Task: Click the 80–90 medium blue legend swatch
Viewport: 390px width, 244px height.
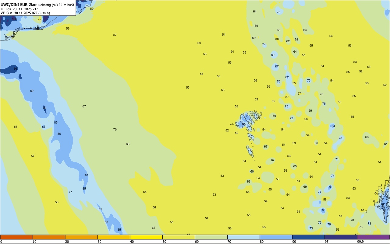Action: 276,237
